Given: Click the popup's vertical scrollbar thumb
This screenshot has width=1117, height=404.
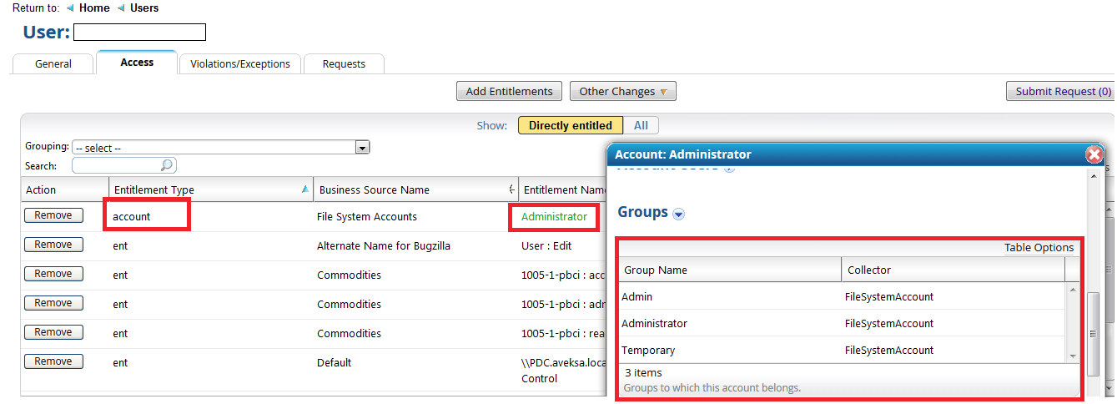Looking at the screenshot, I should (1094, 334).
